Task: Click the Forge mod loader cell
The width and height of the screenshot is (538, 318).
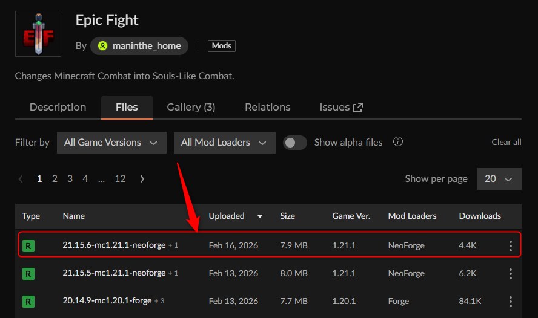Action: 399,301
